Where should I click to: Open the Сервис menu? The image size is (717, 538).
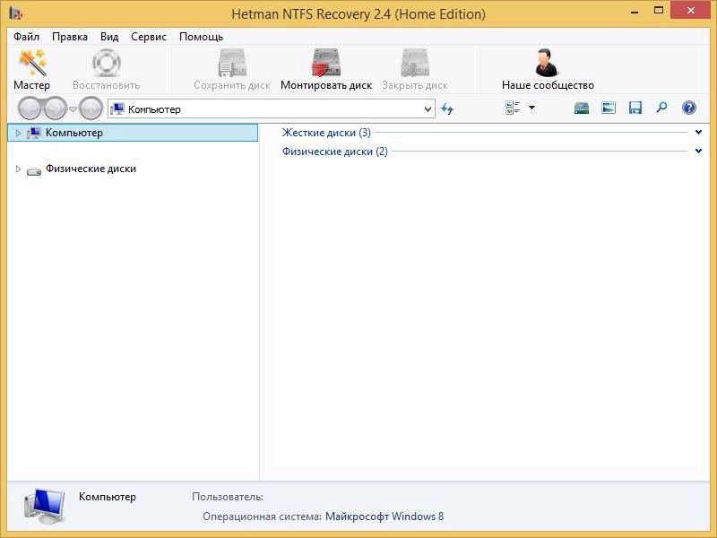(149, 37)
